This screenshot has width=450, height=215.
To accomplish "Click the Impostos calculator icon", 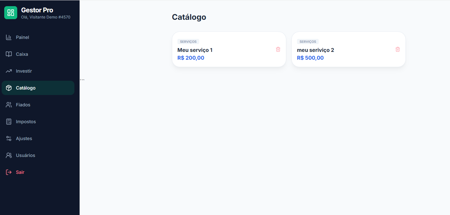I will tap(9, 122).
